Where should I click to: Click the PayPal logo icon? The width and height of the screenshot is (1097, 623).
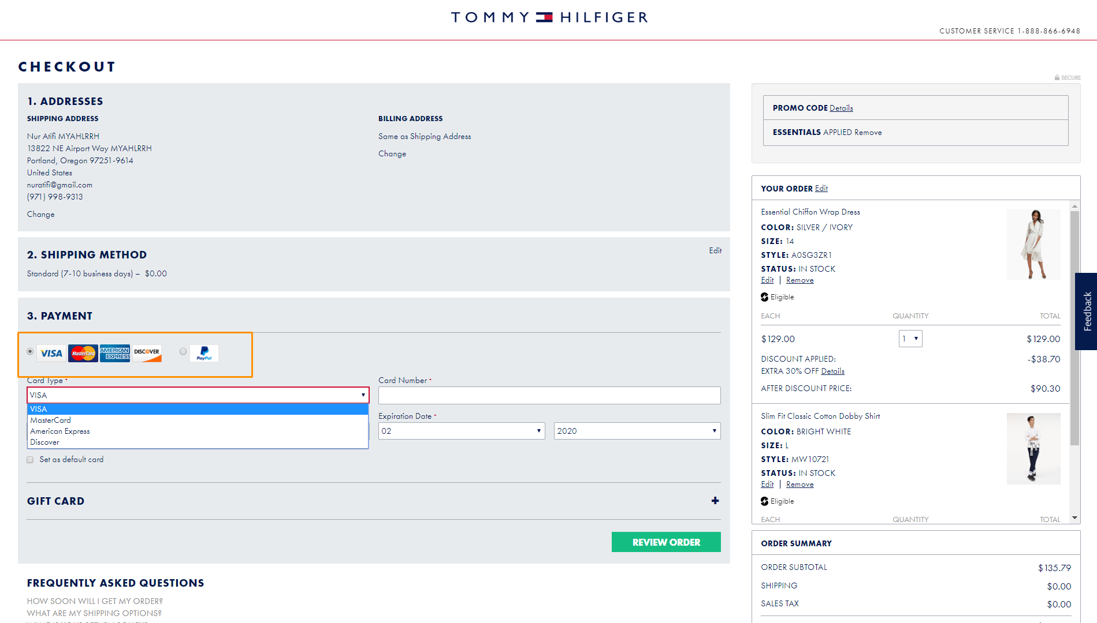[204, 353]
